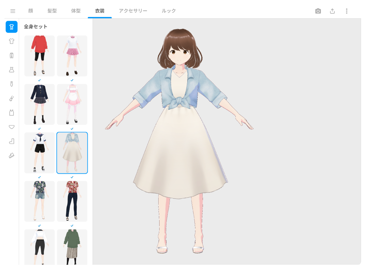Choose the red hoodie with black leggings outfit
The width and height of the screenshot is (365, 269).
40,56
